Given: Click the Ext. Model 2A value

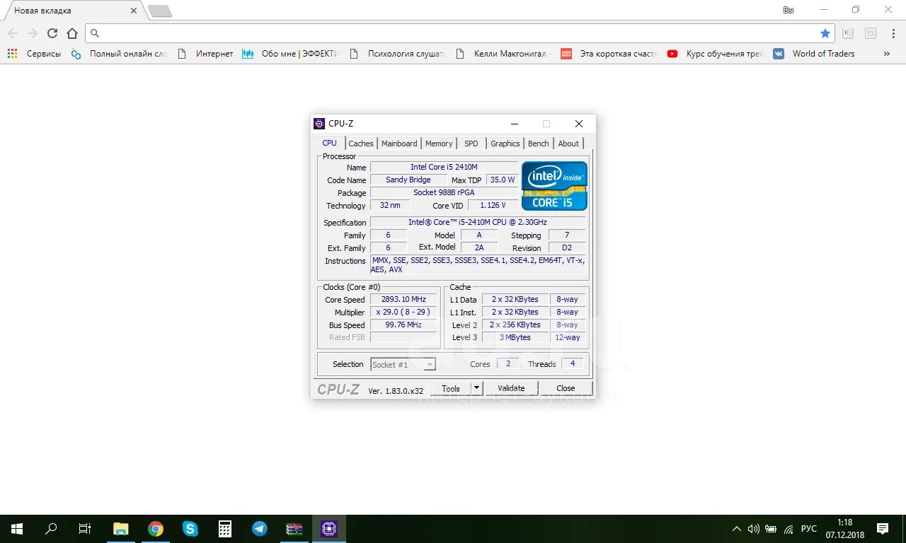Looking at the screenshot, I should 479,248.
